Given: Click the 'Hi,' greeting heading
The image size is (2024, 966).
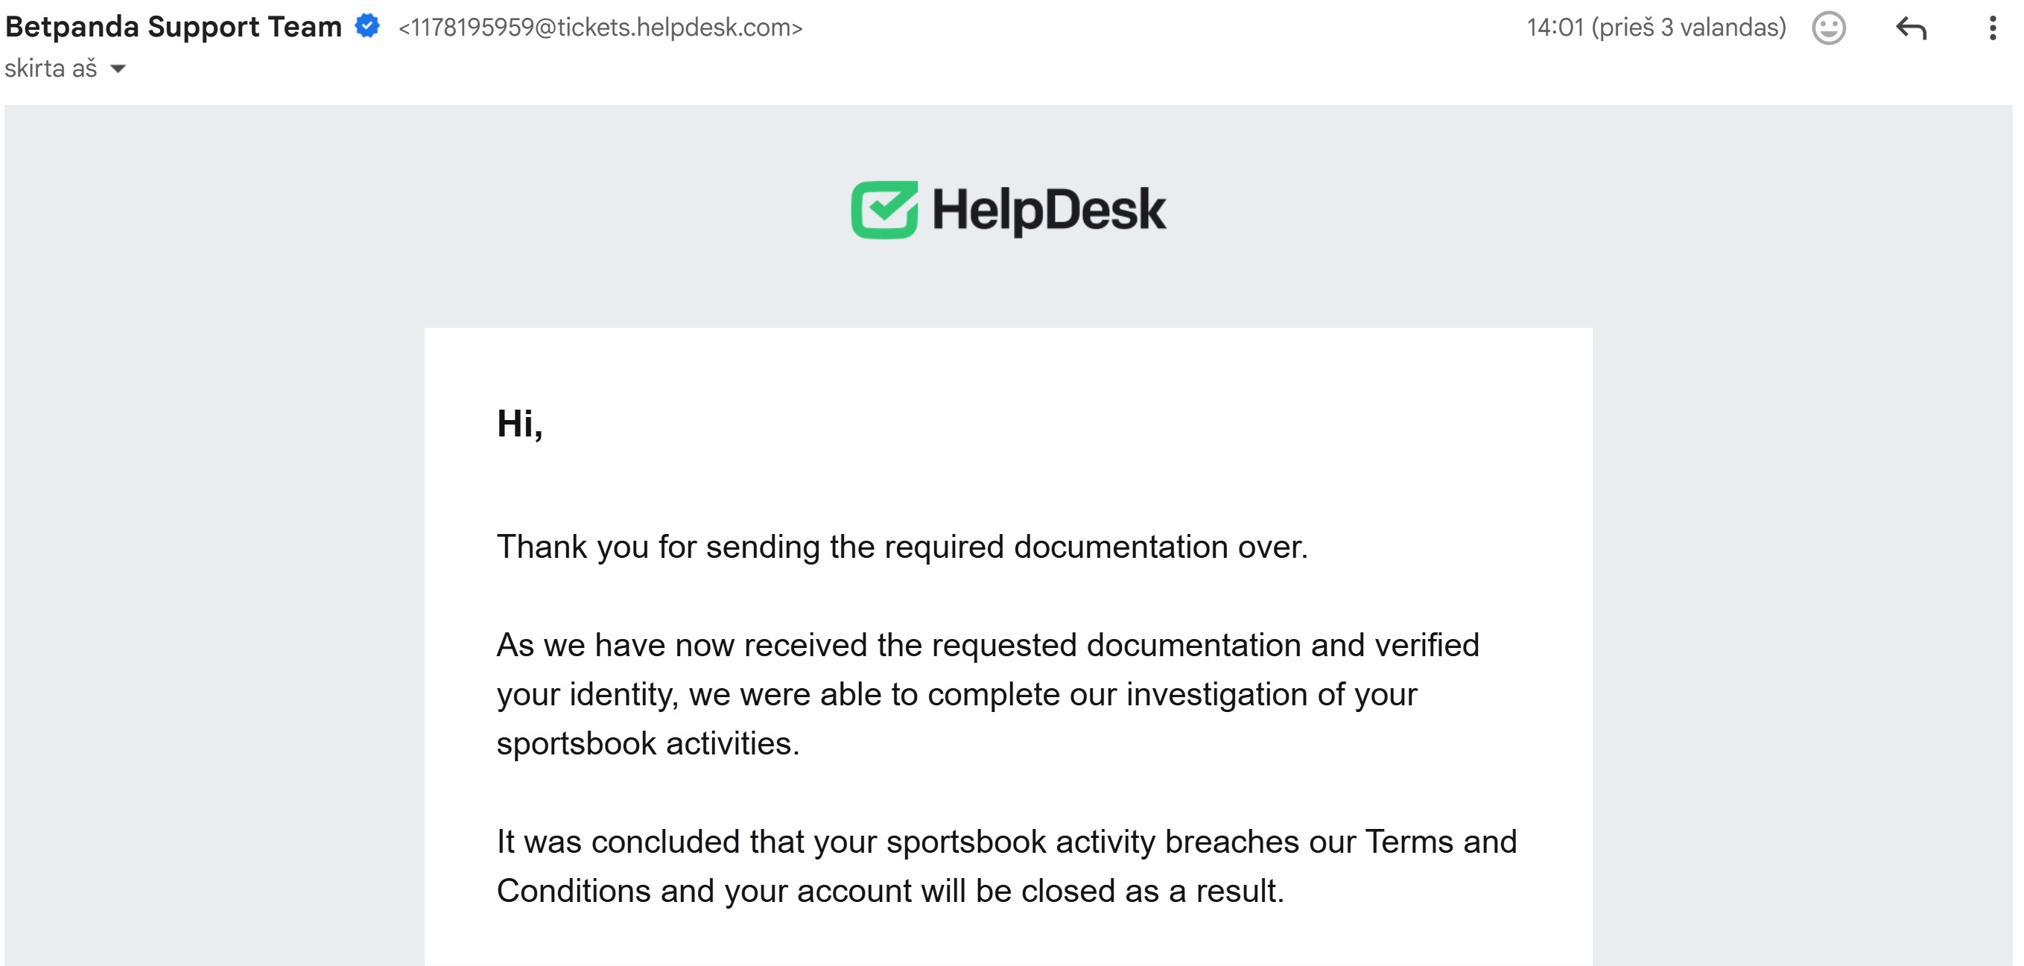Looking at the screenshot, I should [x=519, y=424].
